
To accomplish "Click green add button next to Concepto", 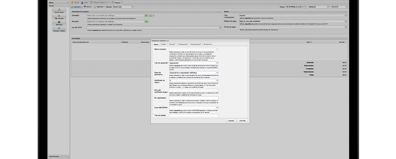I will [x=147, y=16].
